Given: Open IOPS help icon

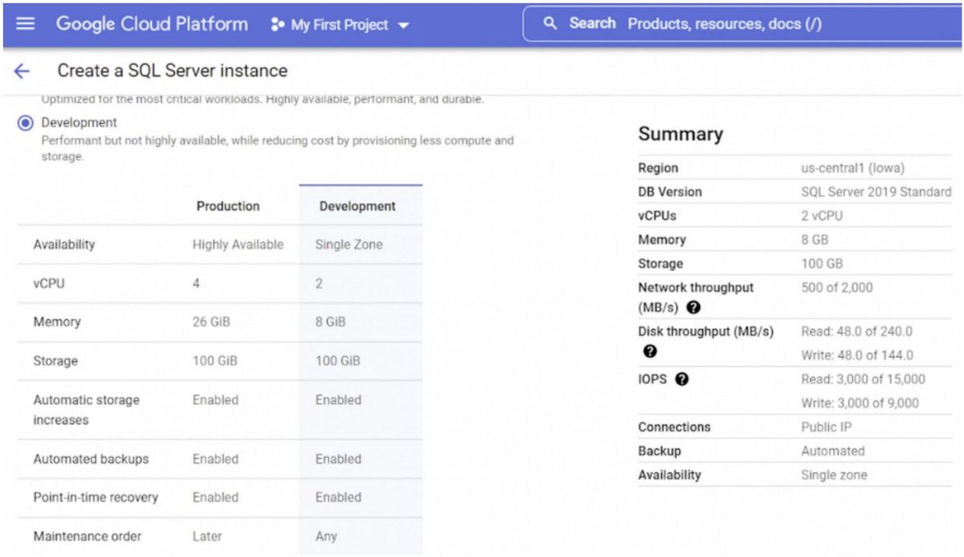Looking at the screenshot, I should (x=682, y=379).
